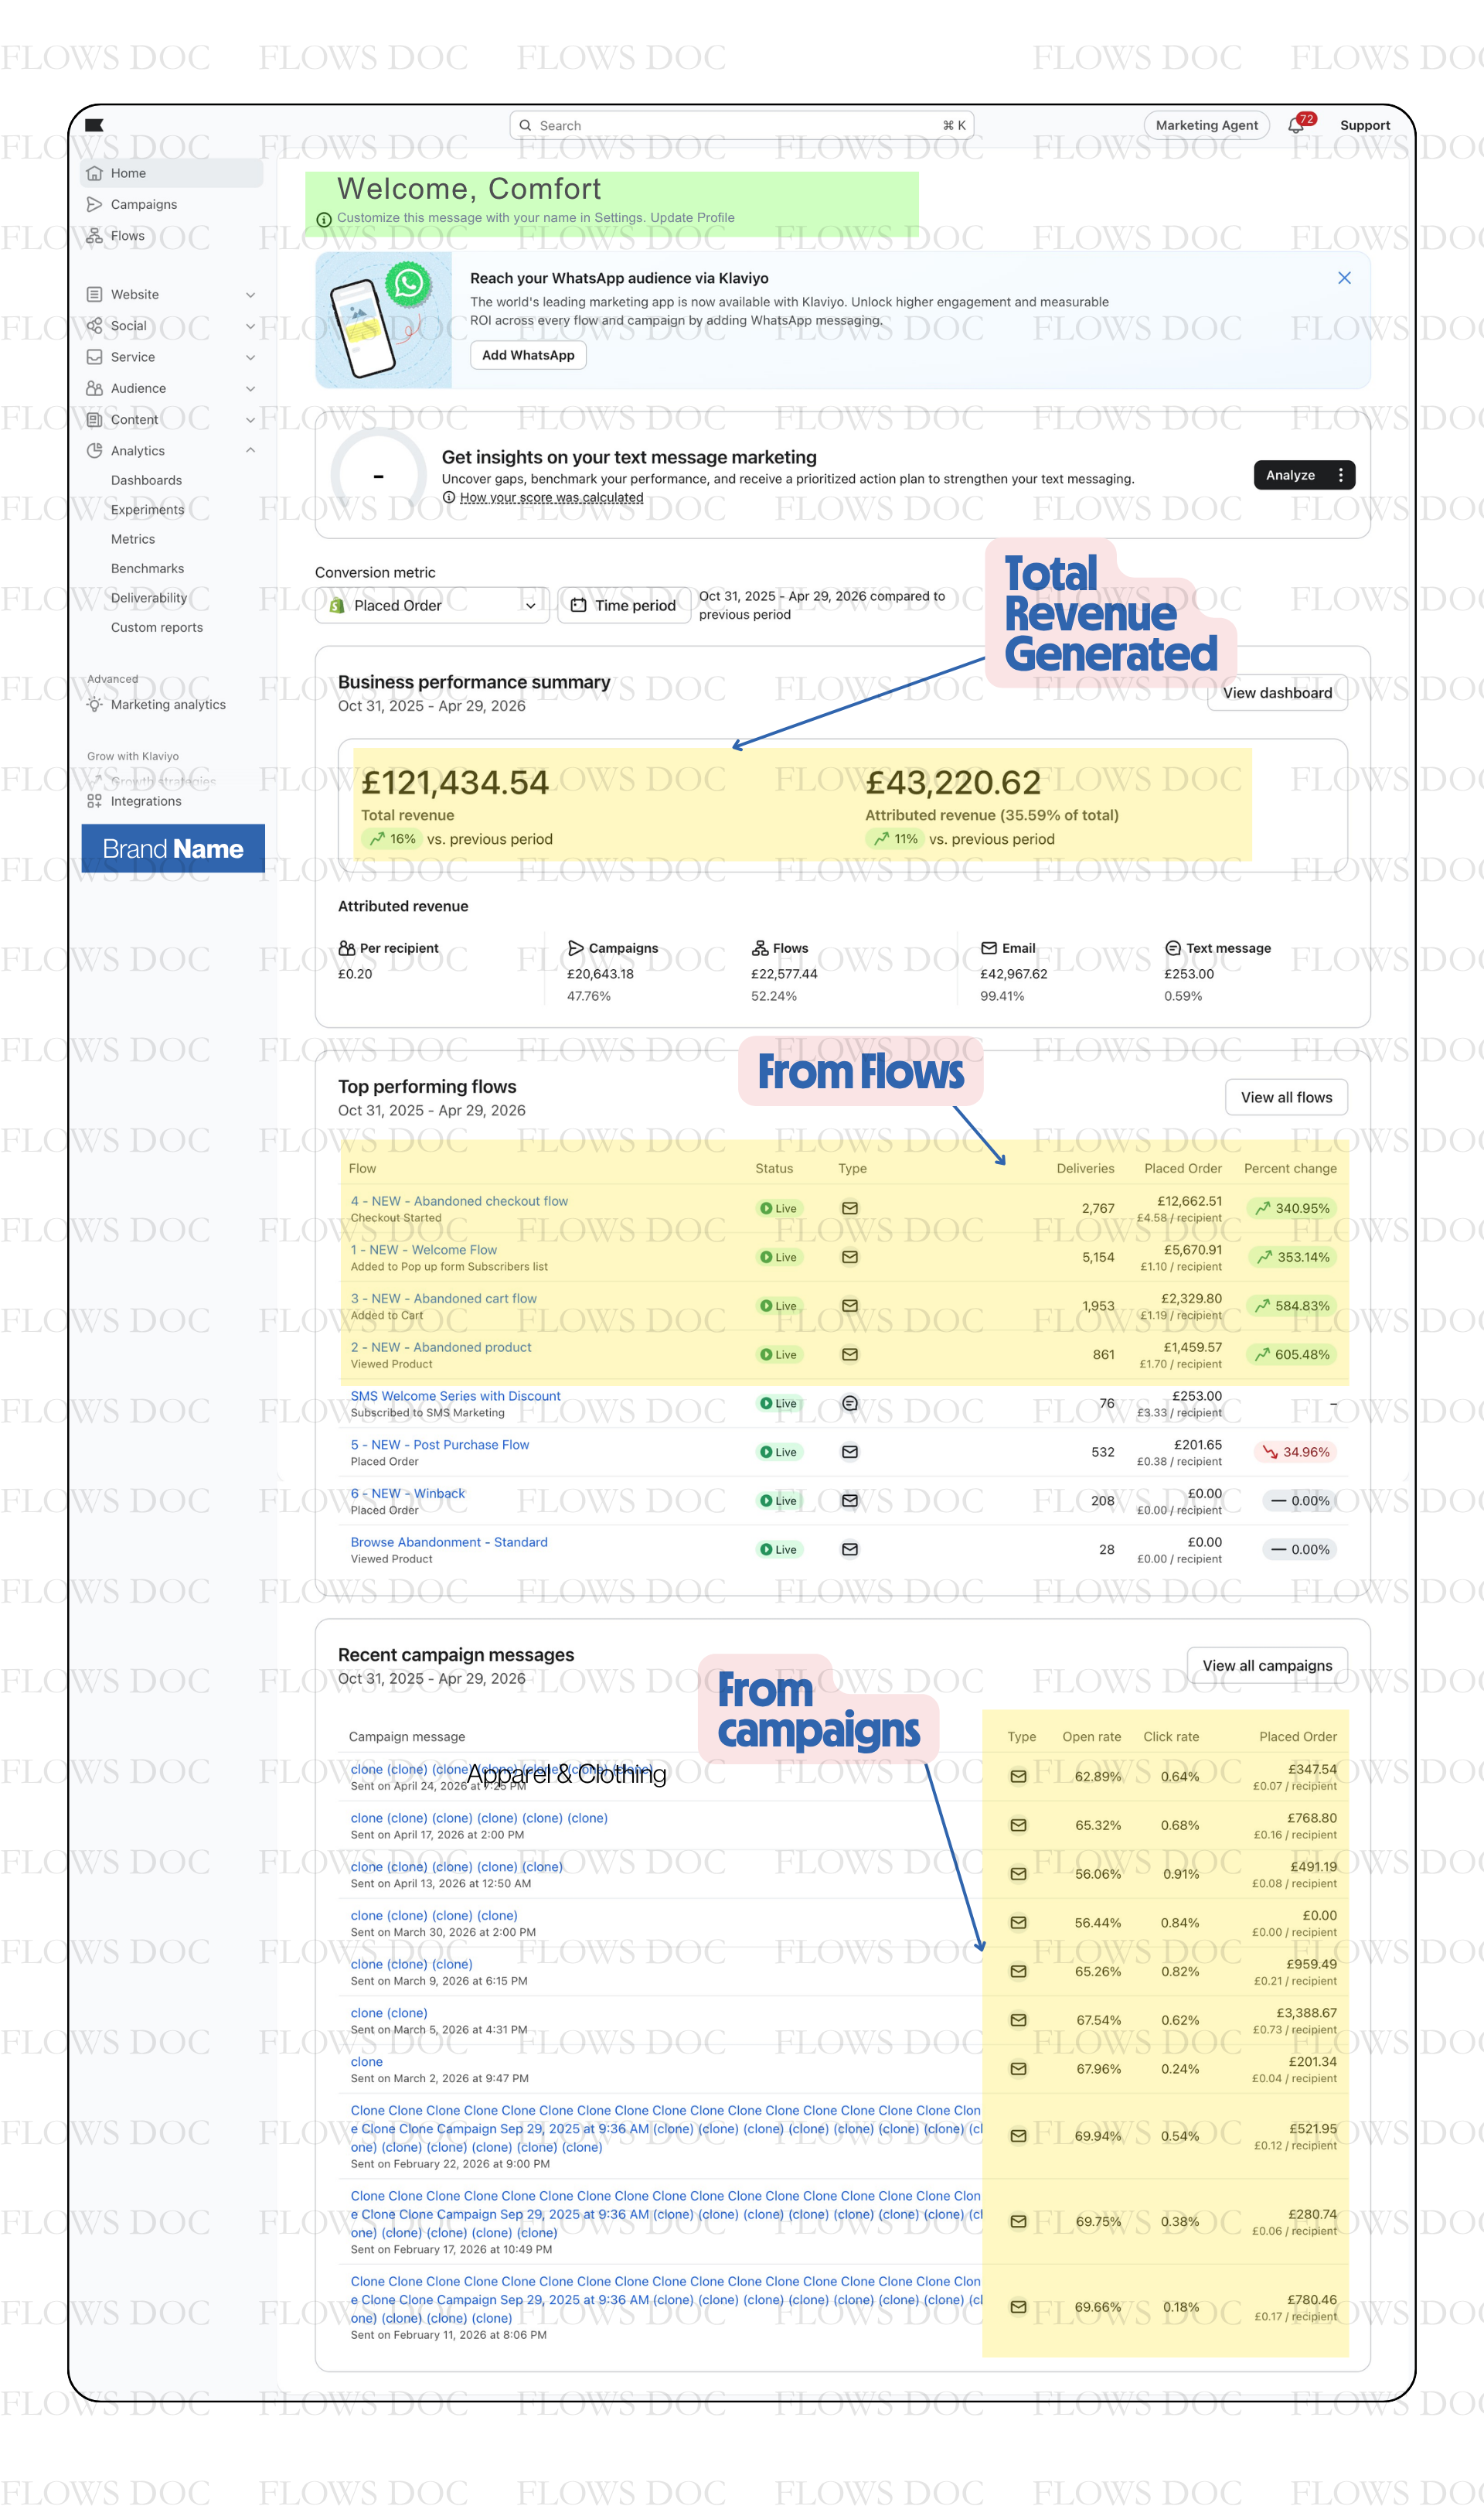Screen dimensions: 1484x2506
Task: Open Metrics under Analytics
Action: pos(133,539)
